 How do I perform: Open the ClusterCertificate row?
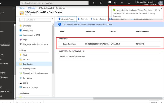point(109,44)
